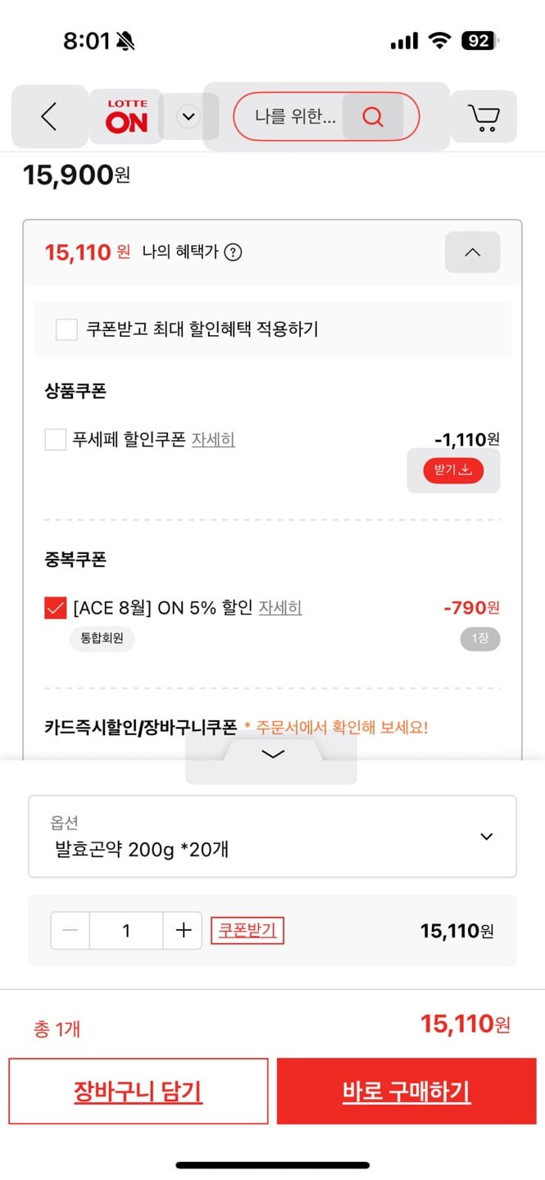Viewport: 545px width, 1180px height.
Task: Download the 푸세페 coupon with 받기 button
Action: 453,470
